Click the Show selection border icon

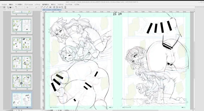[x=38, y=7]
